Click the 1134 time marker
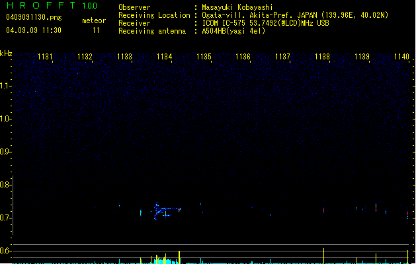This screenshot has width=416, height=264. (x=164, y=57)
